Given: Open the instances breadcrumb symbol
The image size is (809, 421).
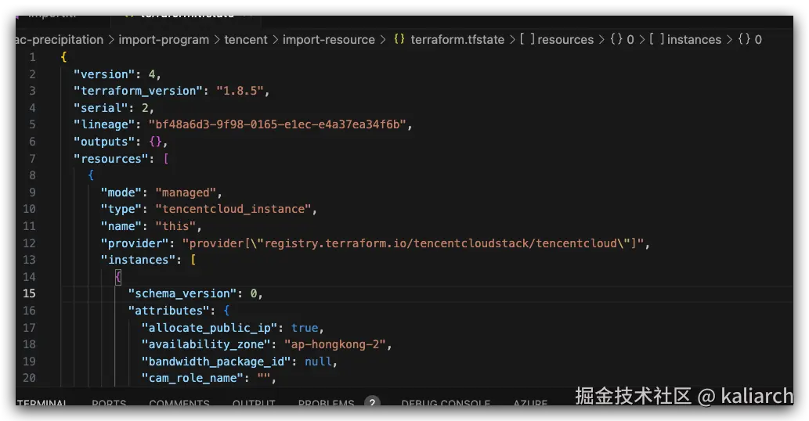Looking at the screenshot, I should [x=694, y=40].
